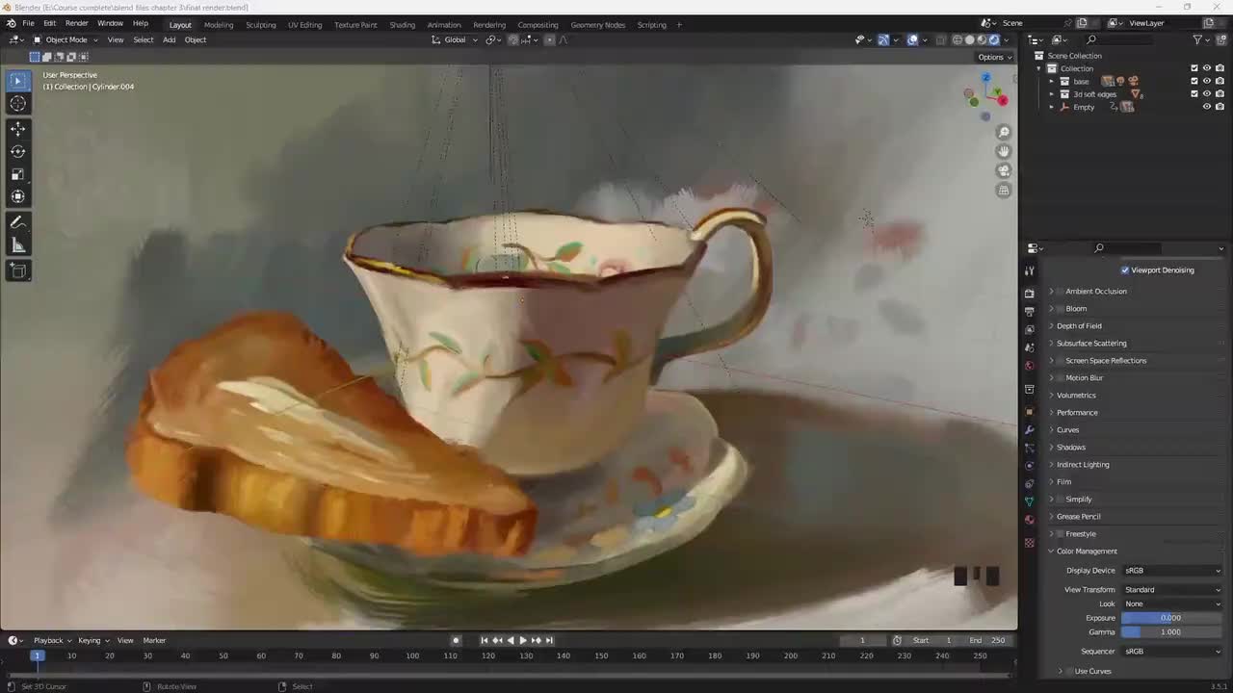
Task: Play the animation forward
Action: click(523, 640)
